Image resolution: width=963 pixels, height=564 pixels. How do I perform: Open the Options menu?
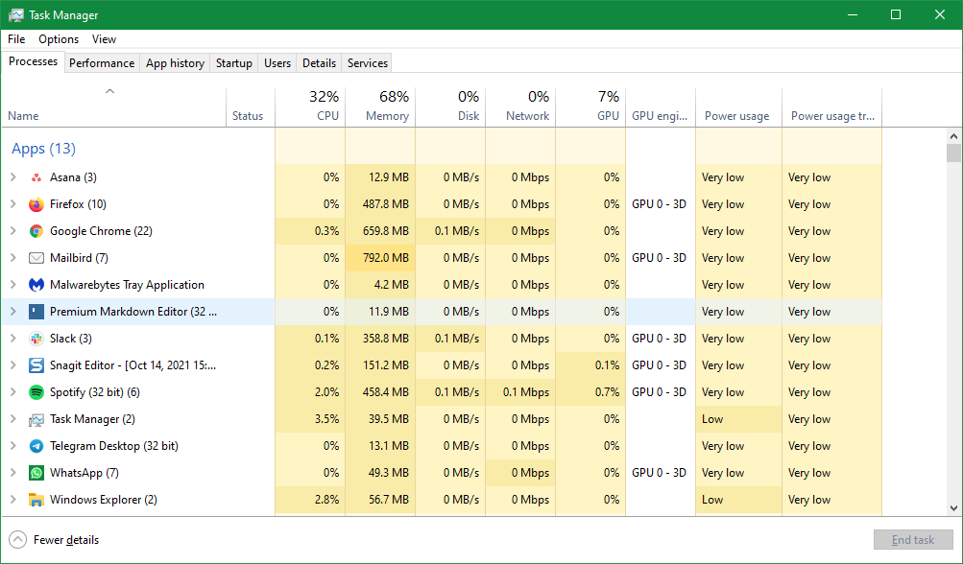[x=58, y=39]
